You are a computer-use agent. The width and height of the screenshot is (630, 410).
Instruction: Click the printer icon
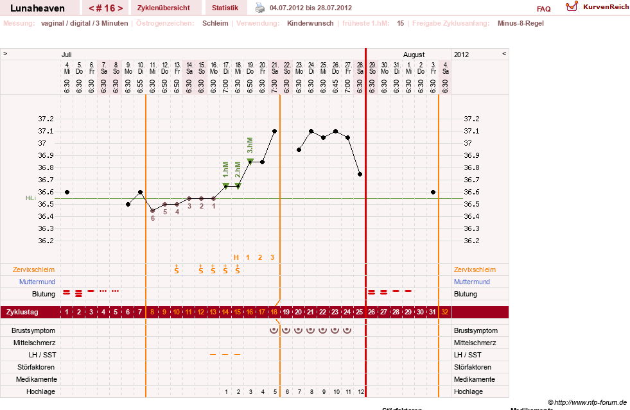[260, 8]
